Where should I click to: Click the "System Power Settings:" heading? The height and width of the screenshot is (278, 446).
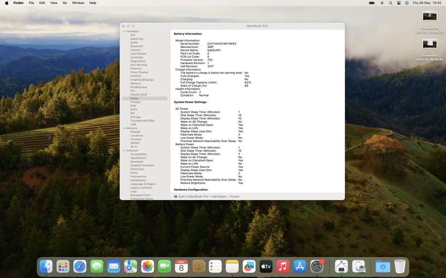coord(190,102)
